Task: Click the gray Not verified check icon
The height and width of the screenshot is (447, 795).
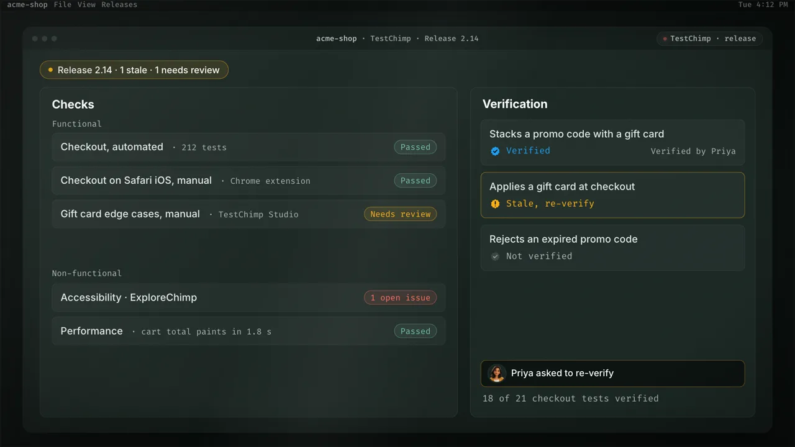Action: pos(495,256)
